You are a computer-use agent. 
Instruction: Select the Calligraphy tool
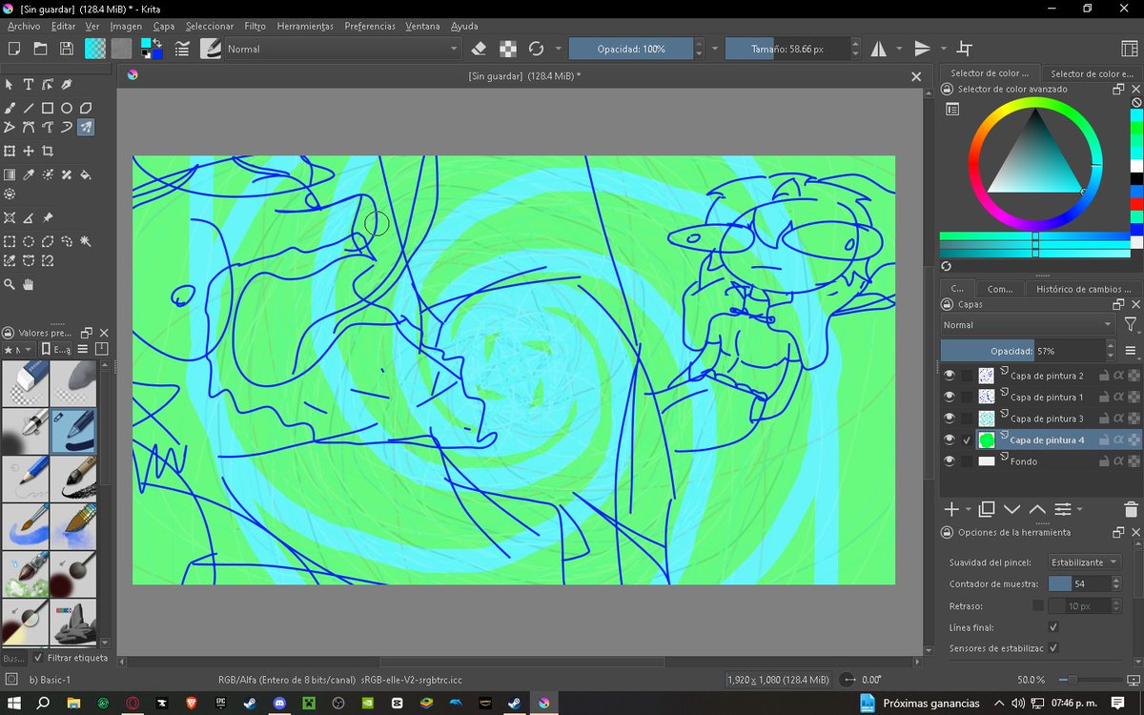pyautogui.click(x=67, y=85)
